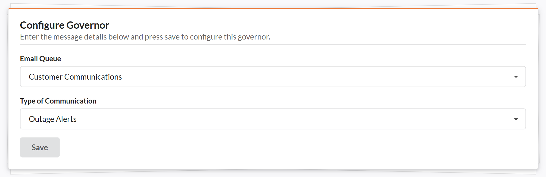Click the orange top border of the card
The width and height of the screenshot is (546, 177).
click(x=273, y=8)
